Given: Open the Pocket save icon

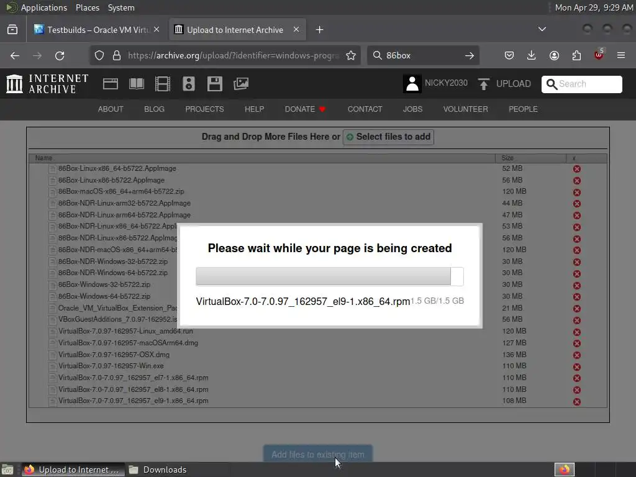Looking at the screenshot, I should click(509, 55).
